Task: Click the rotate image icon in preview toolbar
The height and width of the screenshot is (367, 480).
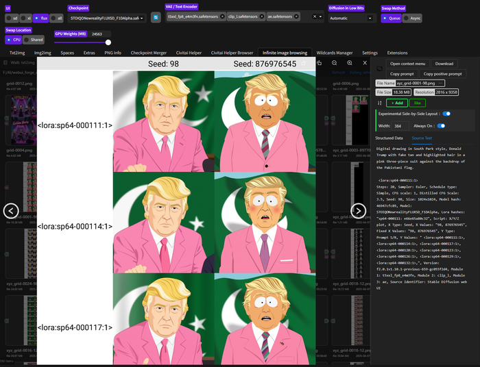Action: pyautogui.click(x=319, y=63)
